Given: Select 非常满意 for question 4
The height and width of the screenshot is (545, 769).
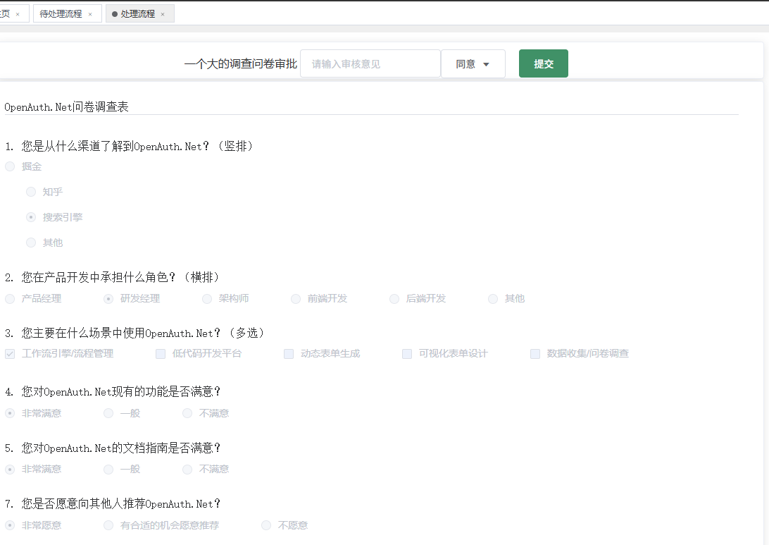Looking at the screenshot, I should click(10, 413).
